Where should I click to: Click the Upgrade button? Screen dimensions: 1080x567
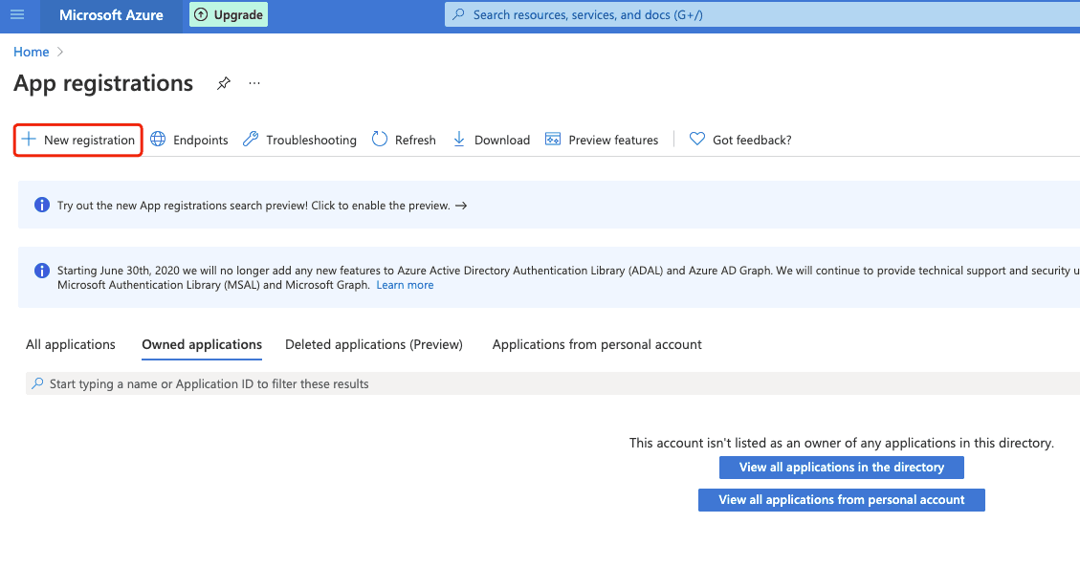coord(229,14)
